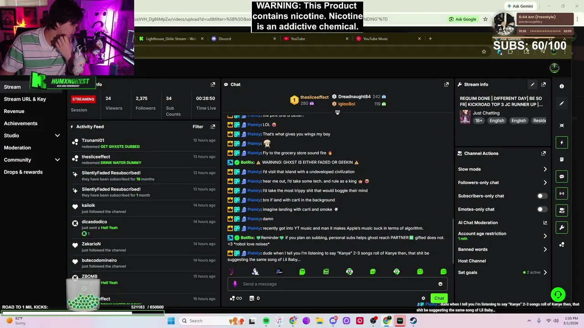Open info icon in right sidebar

562,86
